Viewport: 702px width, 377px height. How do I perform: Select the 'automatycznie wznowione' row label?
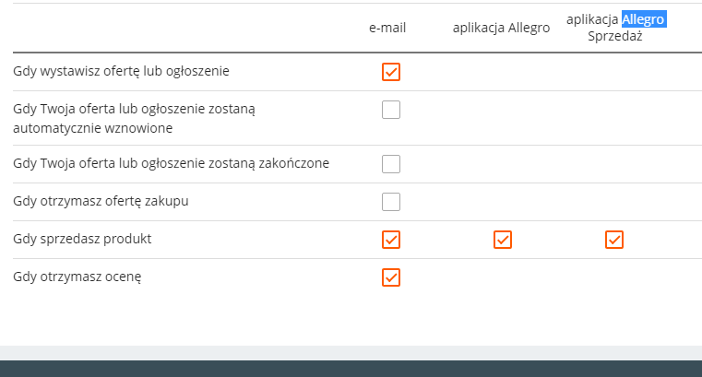click(92, 128)
